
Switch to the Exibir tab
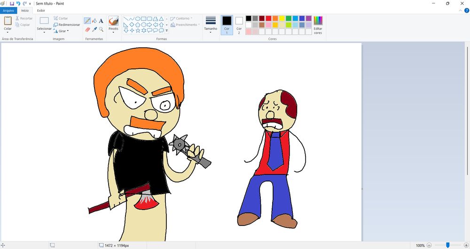click(41, 10)
